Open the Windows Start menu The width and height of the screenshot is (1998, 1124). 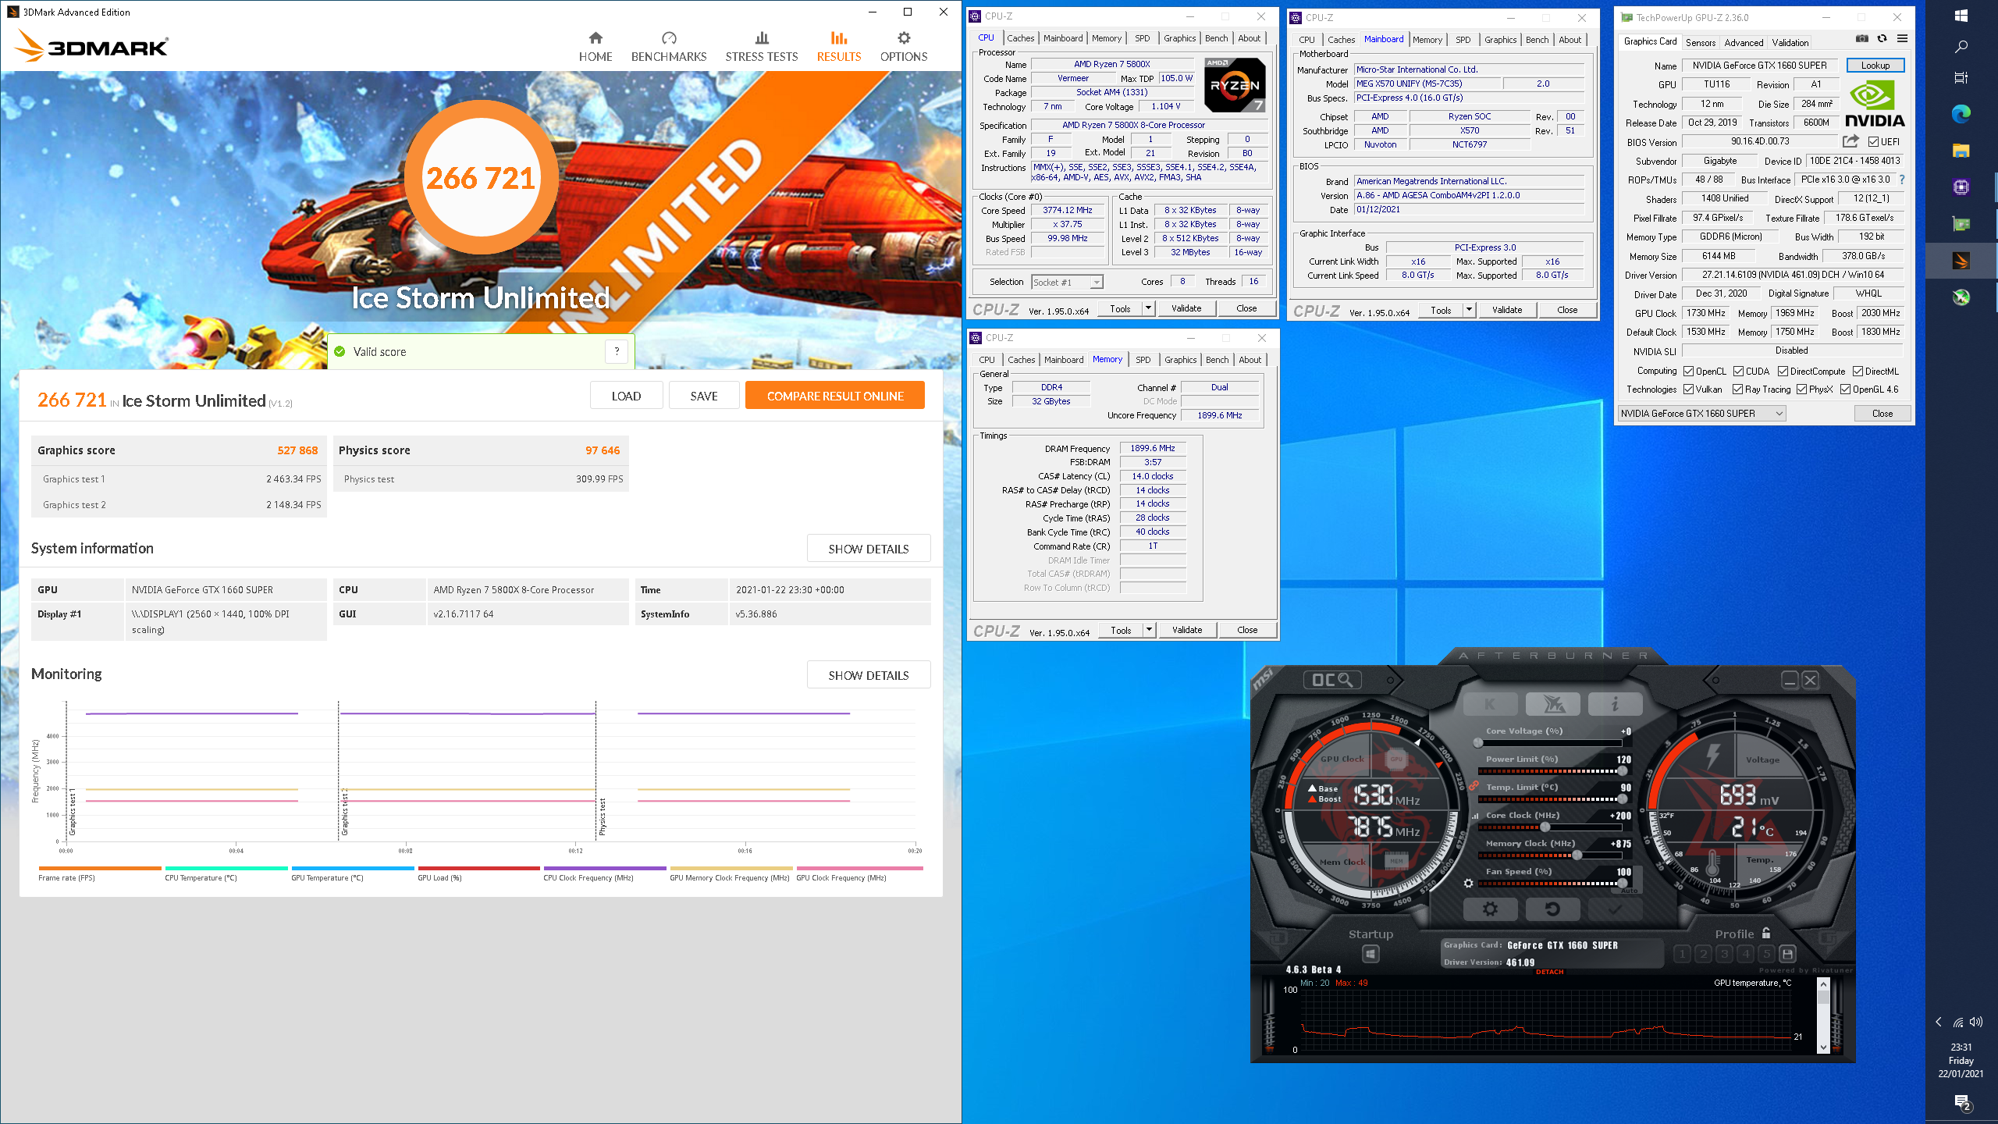point(1961,16)
